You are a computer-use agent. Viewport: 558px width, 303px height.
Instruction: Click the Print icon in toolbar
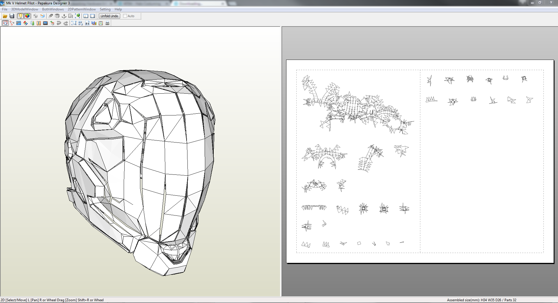pos(107,23)
